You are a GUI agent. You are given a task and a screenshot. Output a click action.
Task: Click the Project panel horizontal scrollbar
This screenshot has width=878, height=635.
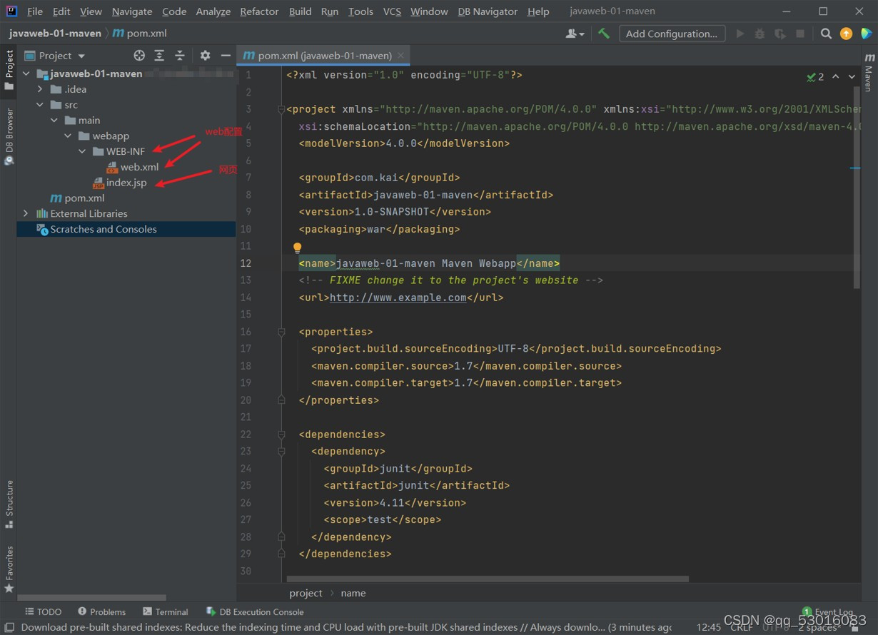tap(91, 597)
